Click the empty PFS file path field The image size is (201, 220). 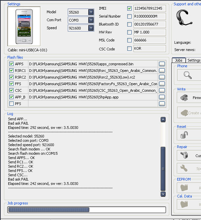pos(93,104)
